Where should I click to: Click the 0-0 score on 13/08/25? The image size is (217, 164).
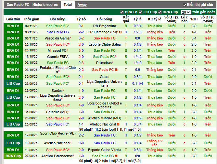pyautogui.click(x=81, y=143)
